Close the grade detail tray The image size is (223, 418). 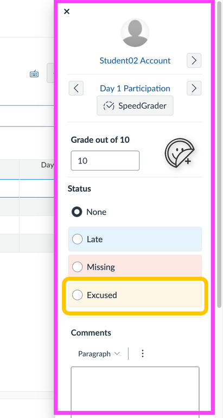pyautogui.click(x=67, y=11)
